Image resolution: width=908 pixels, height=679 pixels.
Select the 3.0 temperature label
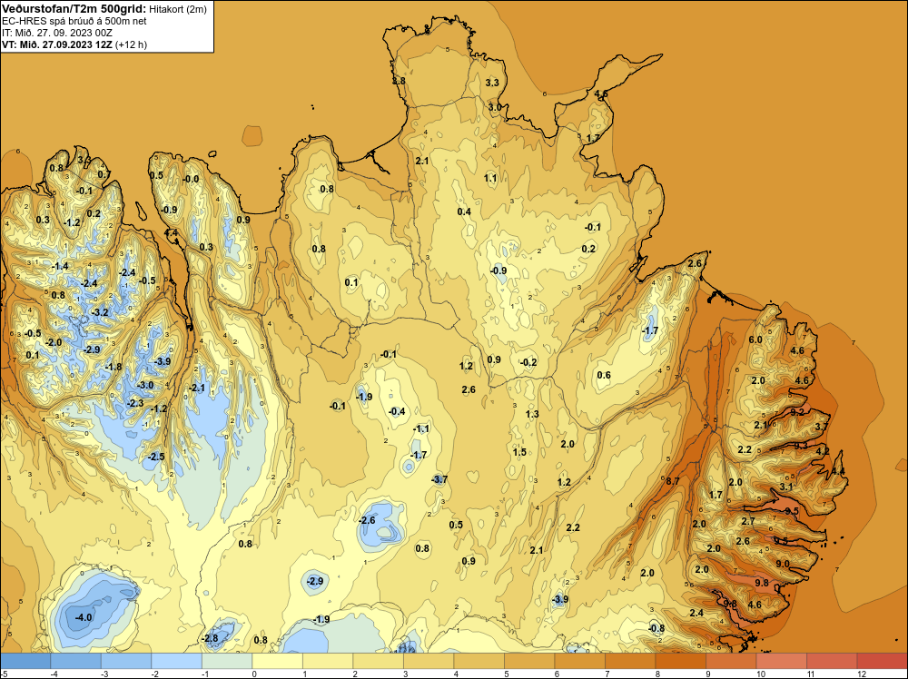click(495, 107)
